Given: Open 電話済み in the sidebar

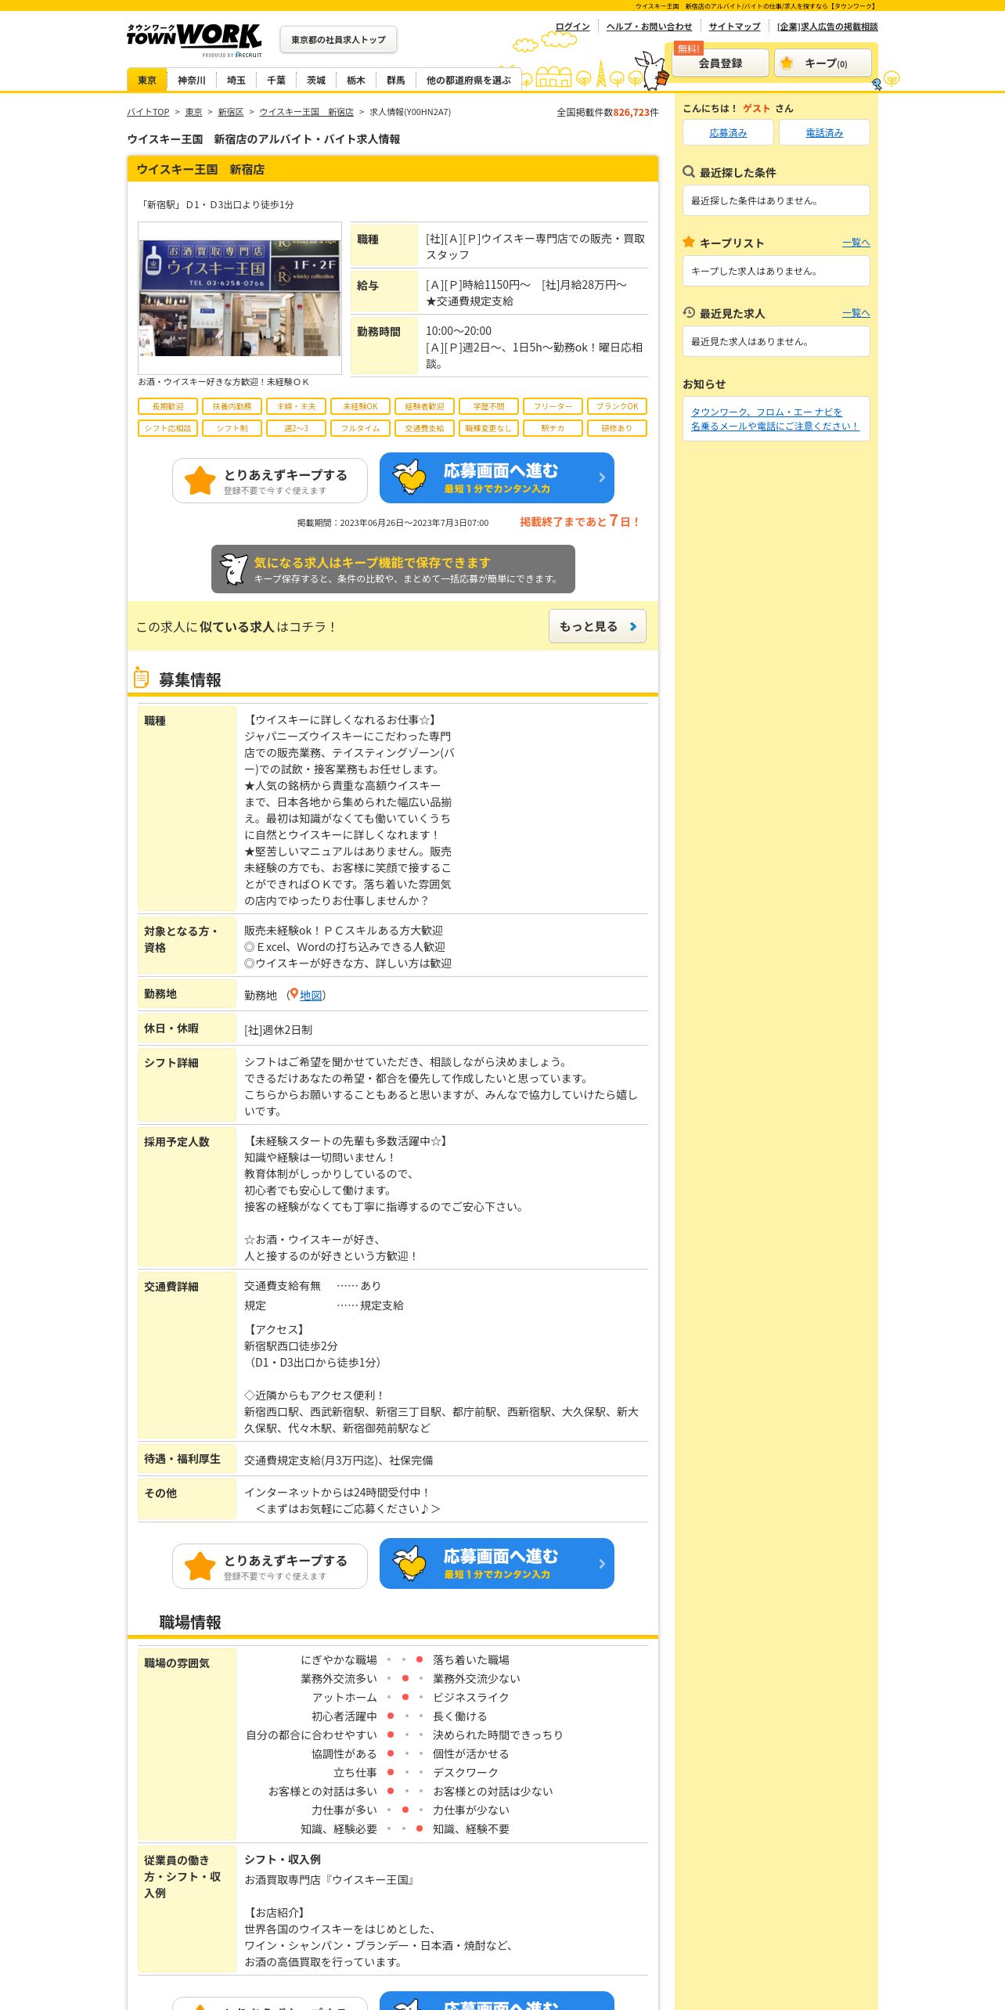Looking at the screenshot, I should [824, 132].
